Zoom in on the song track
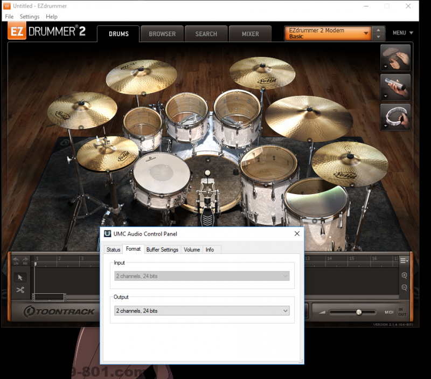The height and width of the screenshot is (379, 431). (405, 275)
